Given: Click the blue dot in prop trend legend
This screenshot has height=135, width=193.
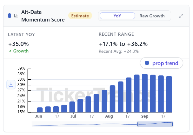Looking at the screenshot, I should coord(147,63).
